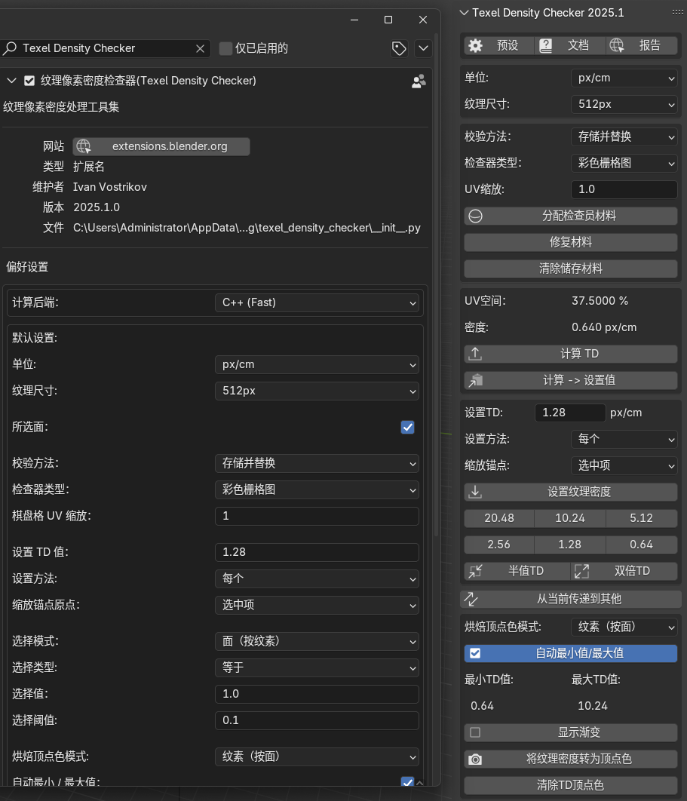Clear the Texel Density Checker search text
687x801 pixels.
pyautogui.click(x=201, y=48)
